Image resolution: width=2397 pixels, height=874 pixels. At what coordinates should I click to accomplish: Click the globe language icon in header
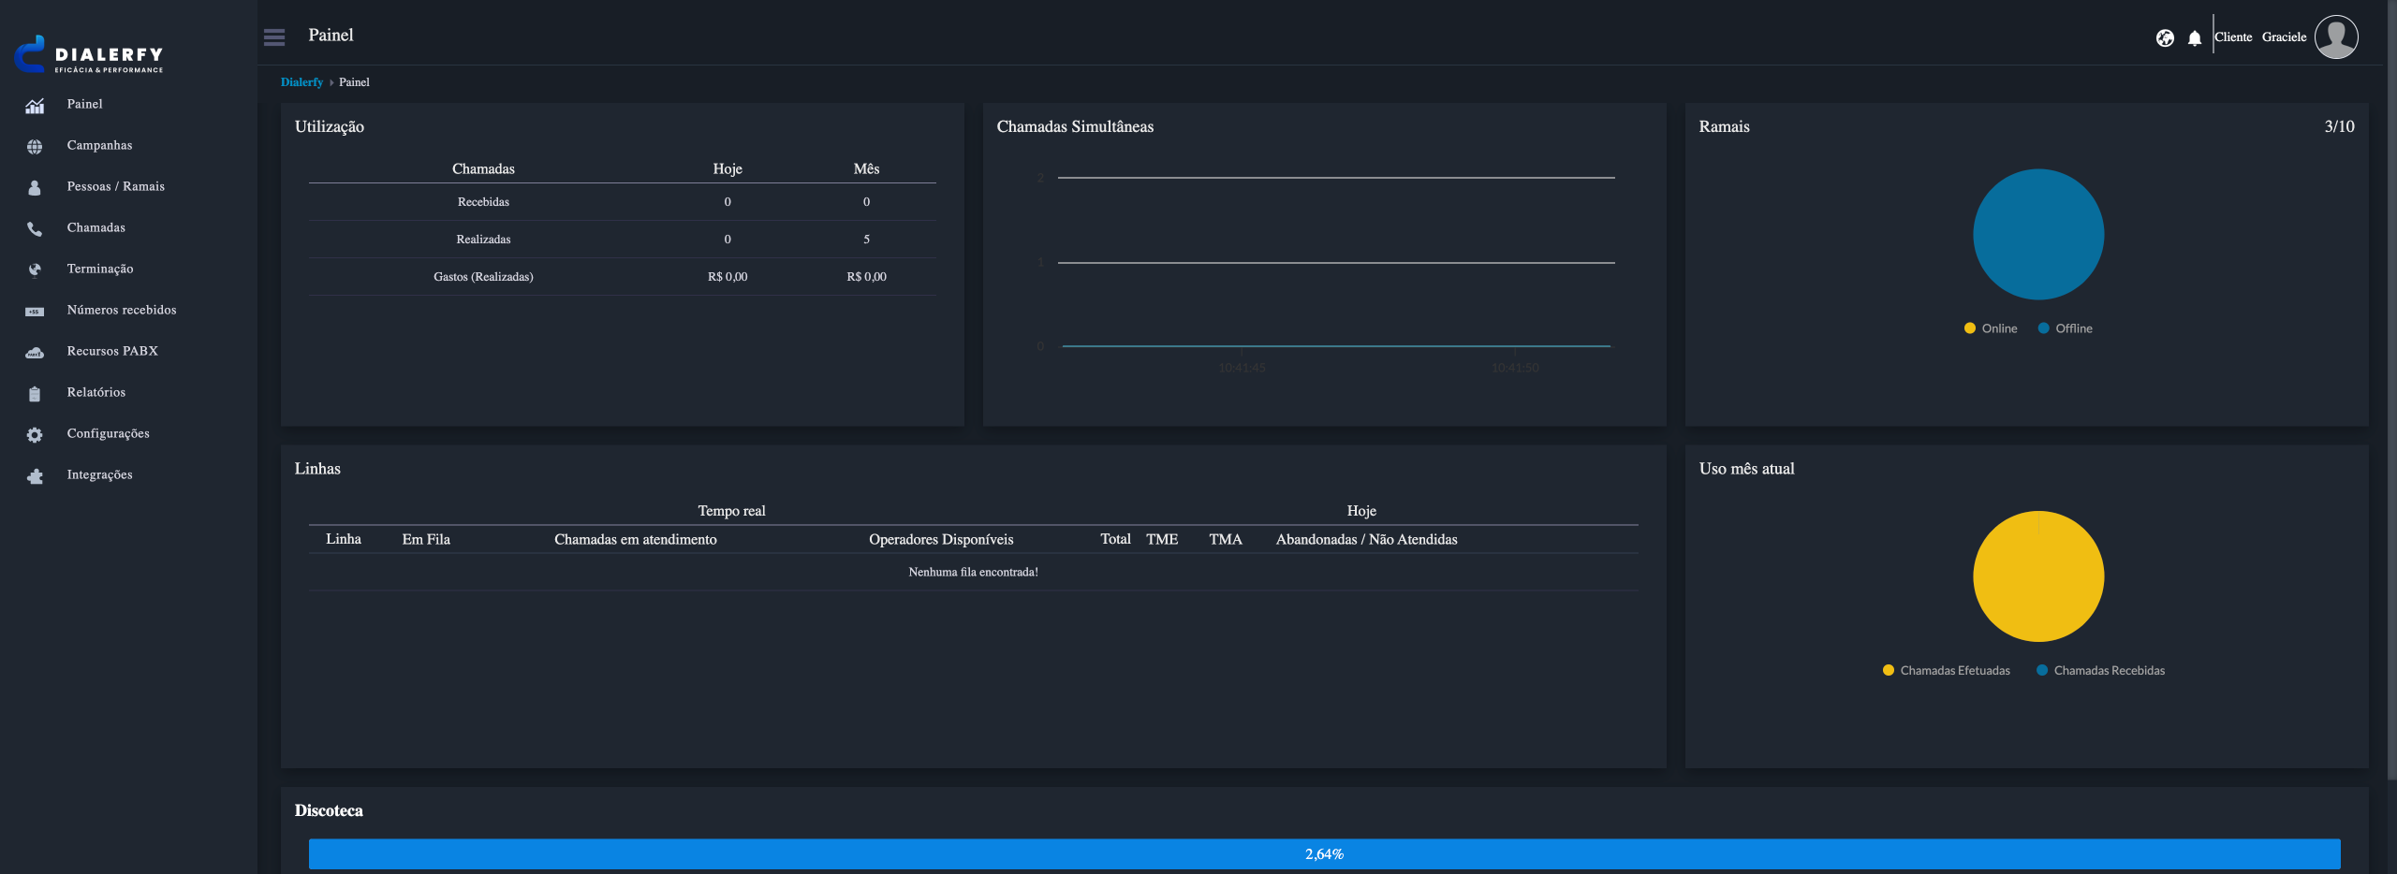tap(2165, 38)
